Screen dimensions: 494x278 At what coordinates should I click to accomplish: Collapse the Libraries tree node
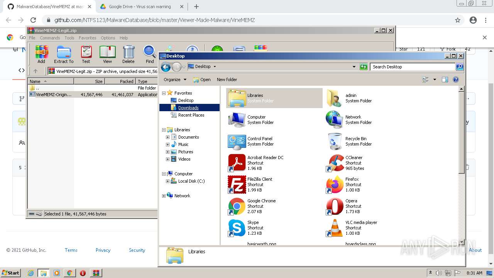(x=164, y=130)
